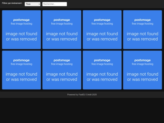Open the third thumbnail in the top row

[x=102, y=29]
